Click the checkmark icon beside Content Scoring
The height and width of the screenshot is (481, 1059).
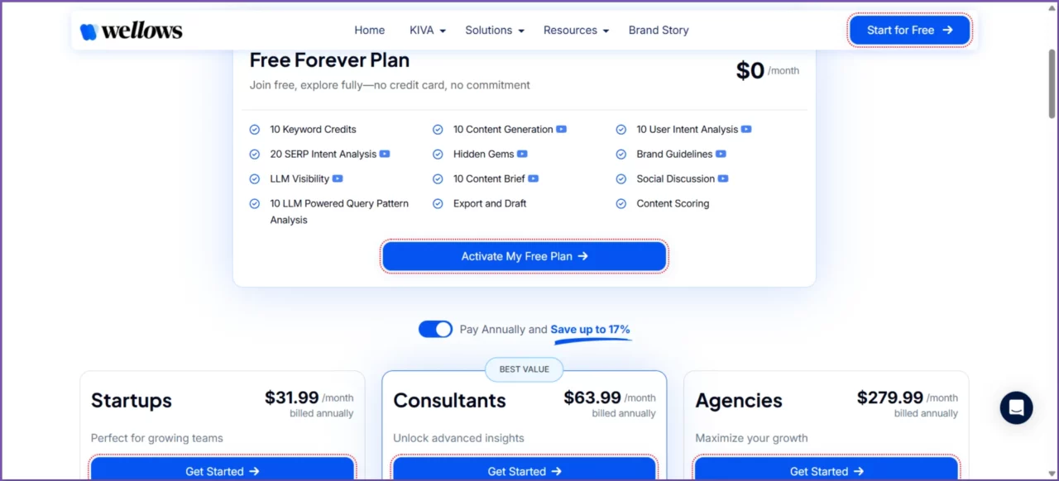coord(621,203)
